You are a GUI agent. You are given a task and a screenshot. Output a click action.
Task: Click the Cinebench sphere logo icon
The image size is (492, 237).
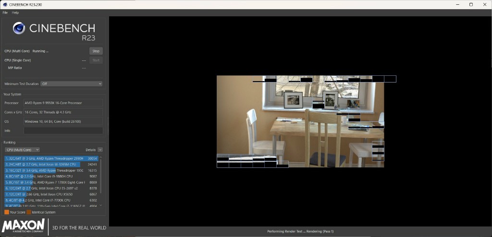tap(19, 28)
